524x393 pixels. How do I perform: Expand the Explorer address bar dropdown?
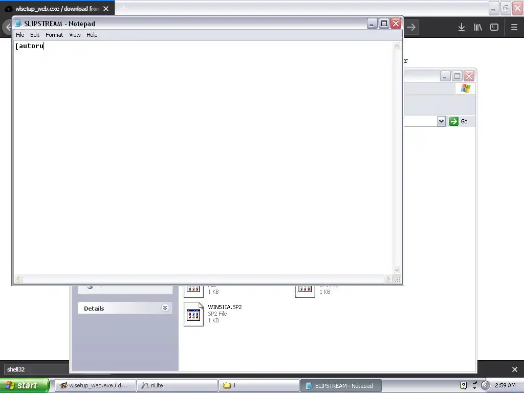tap(441, 121)
